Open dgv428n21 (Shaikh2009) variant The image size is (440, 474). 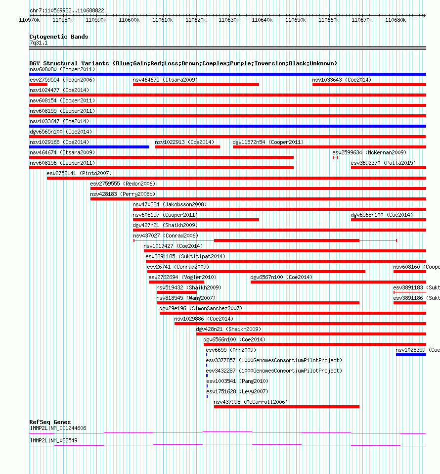click(228, 329)
